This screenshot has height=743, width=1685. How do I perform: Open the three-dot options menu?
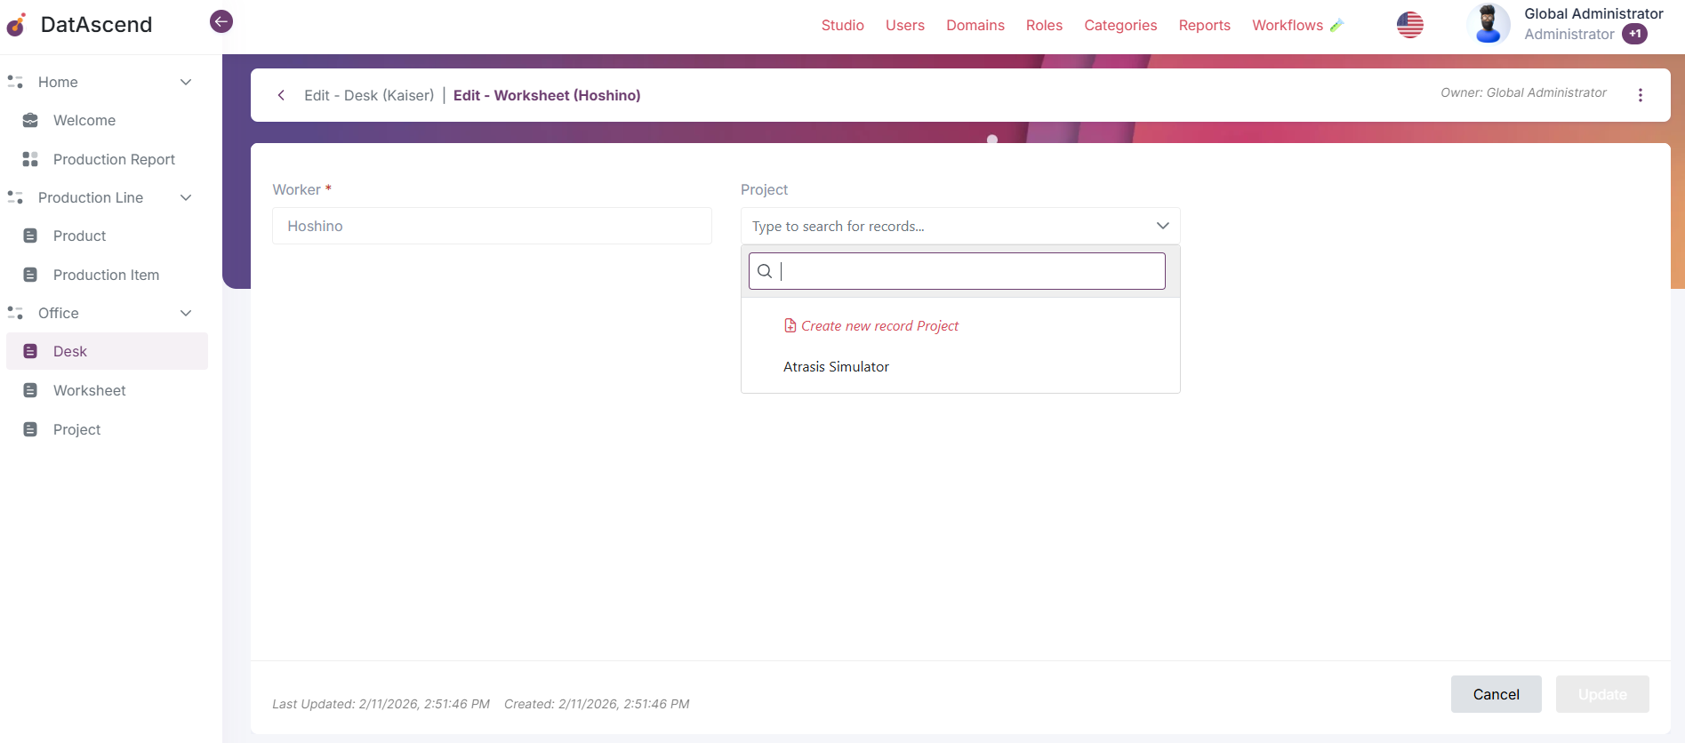point(1640,95)
